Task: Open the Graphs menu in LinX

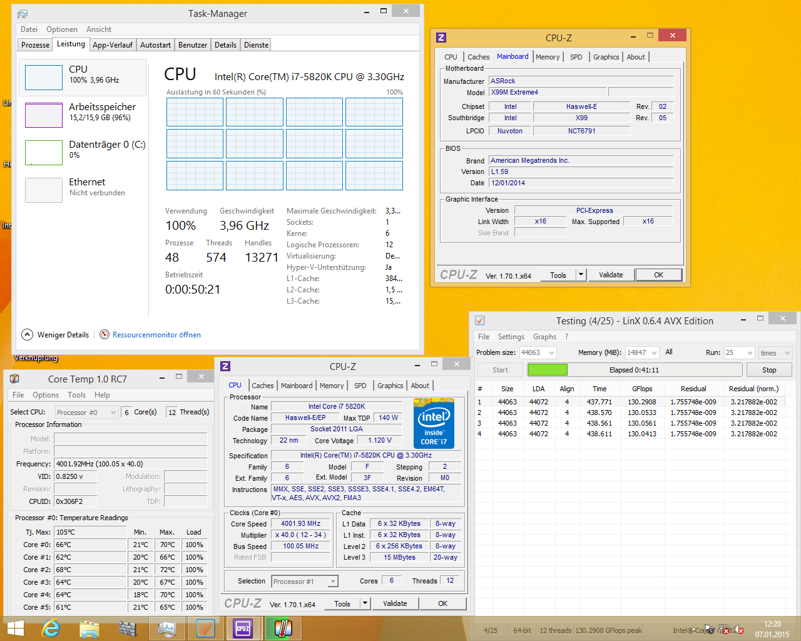Action: coord(544,337)
